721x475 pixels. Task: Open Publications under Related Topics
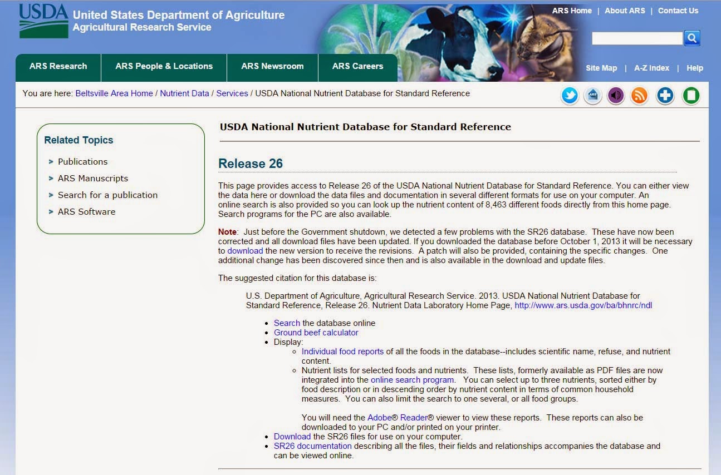(83, 161)
